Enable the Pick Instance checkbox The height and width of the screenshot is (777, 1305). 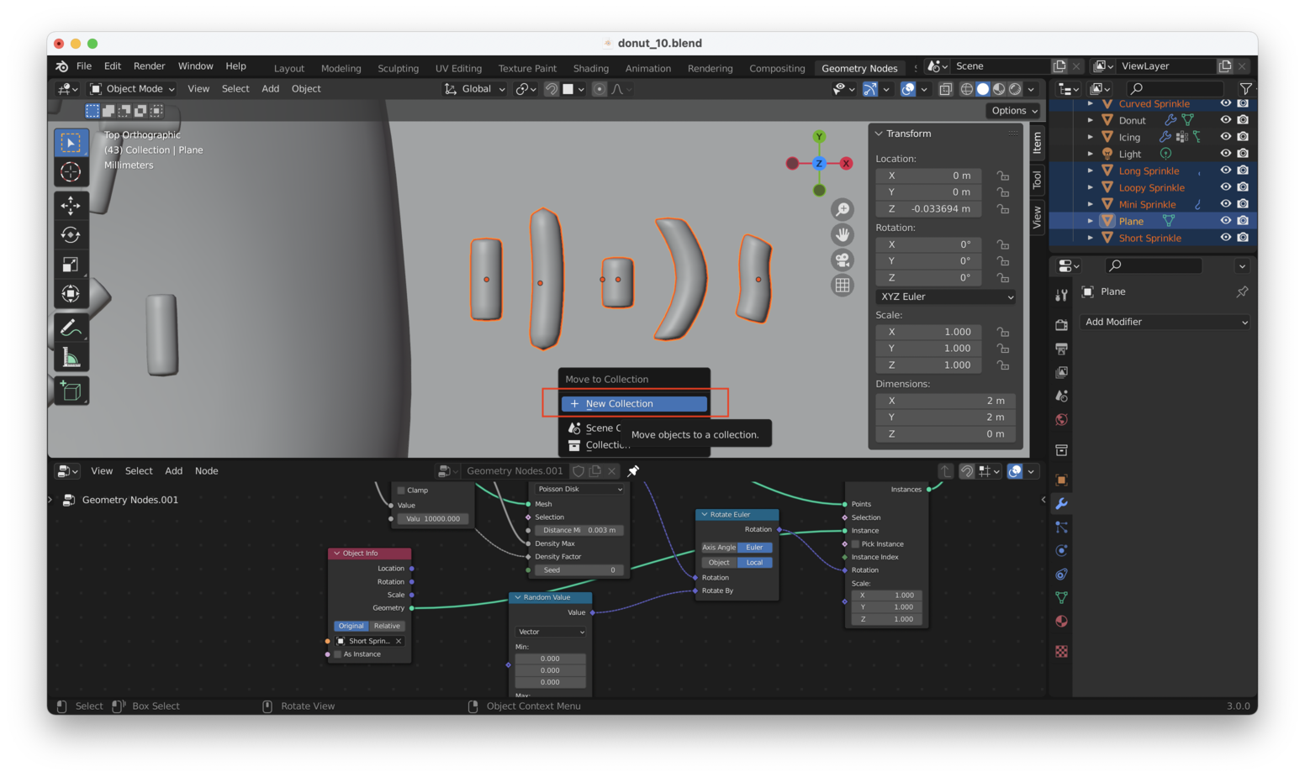click(855, 544)
